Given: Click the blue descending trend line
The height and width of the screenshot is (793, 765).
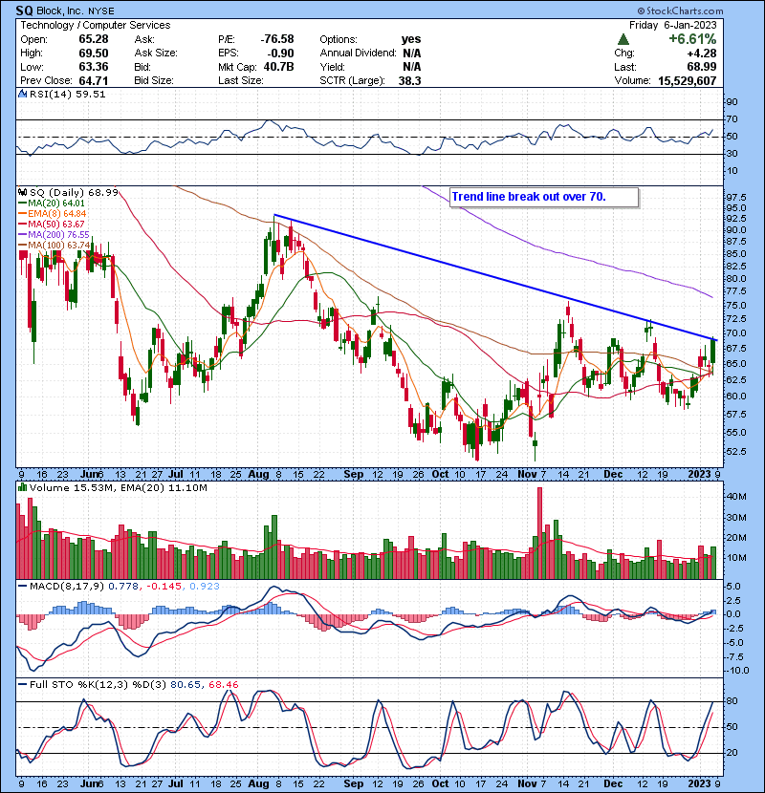Looking at the screenshot, I should point(496,278).
